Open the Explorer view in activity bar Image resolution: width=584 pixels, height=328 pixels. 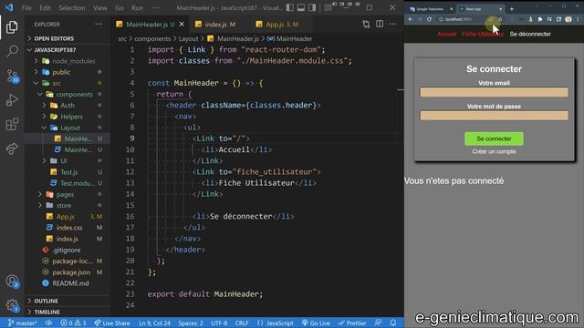12,27
